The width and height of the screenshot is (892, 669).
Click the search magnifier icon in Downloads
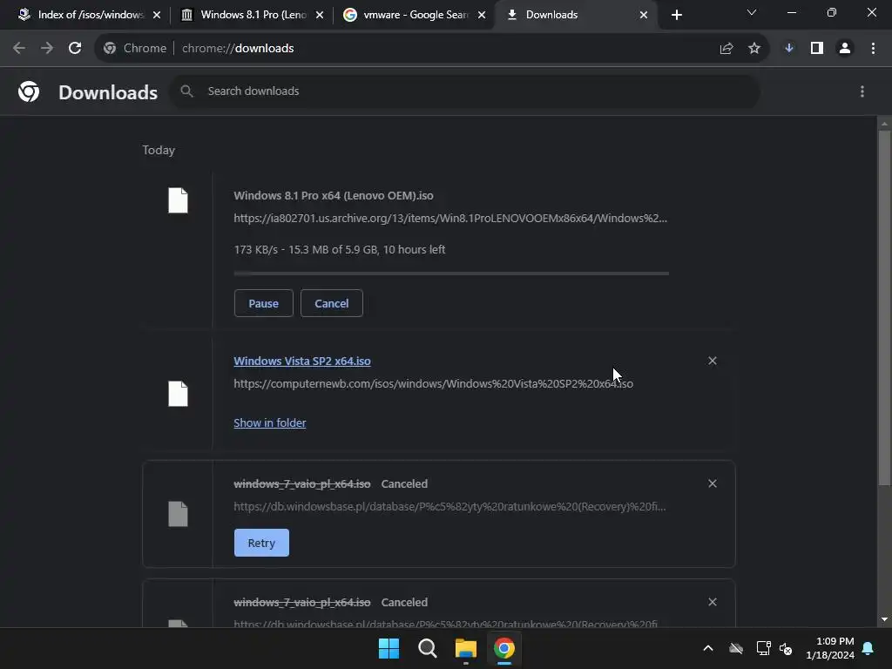click(x=186, y=91)
